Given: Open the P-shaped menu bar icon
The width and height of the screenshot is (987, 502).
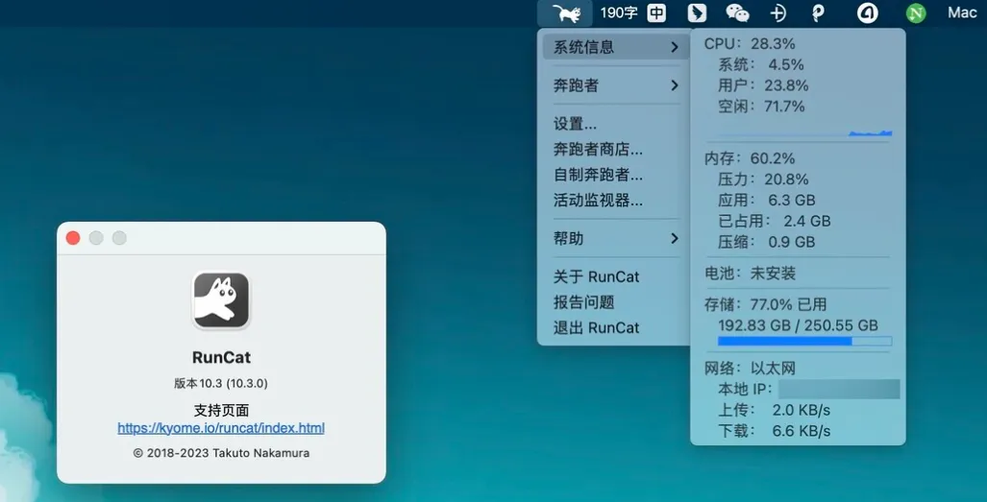Looking at the screenshot, I should [x=818, y=13].
